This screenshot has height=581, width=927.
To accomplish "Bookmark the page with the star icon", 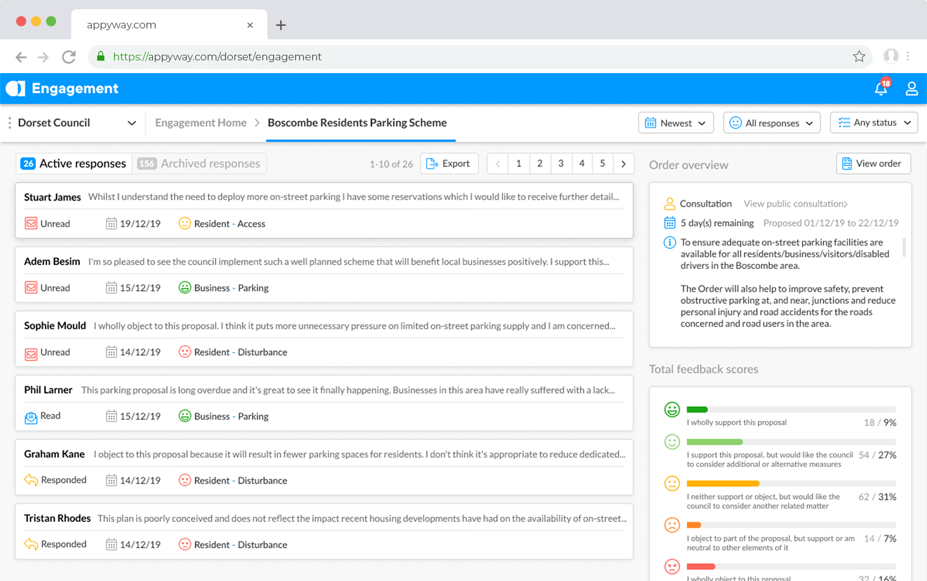I will 859,56.
